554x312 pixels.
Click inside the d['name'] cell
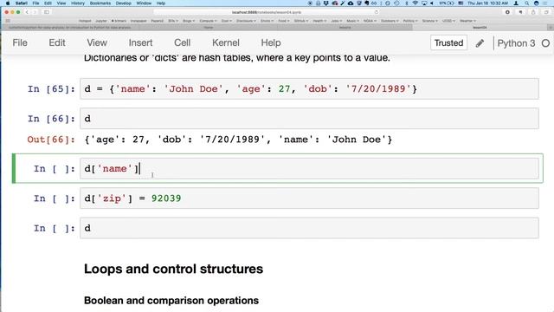click(309, 168)
